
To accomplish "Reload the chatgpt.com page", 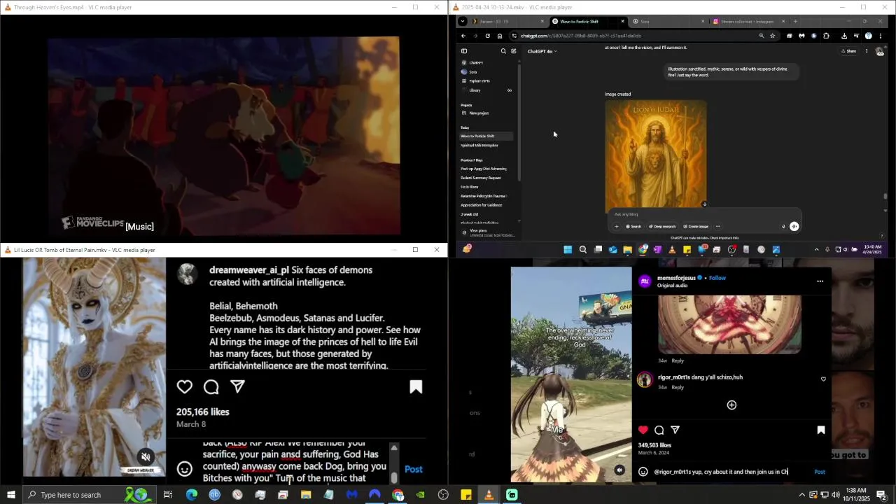I will [x=487, y=36].
